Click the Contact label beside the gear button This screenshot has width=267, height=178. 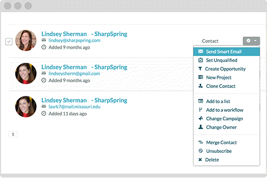point(210,41)
